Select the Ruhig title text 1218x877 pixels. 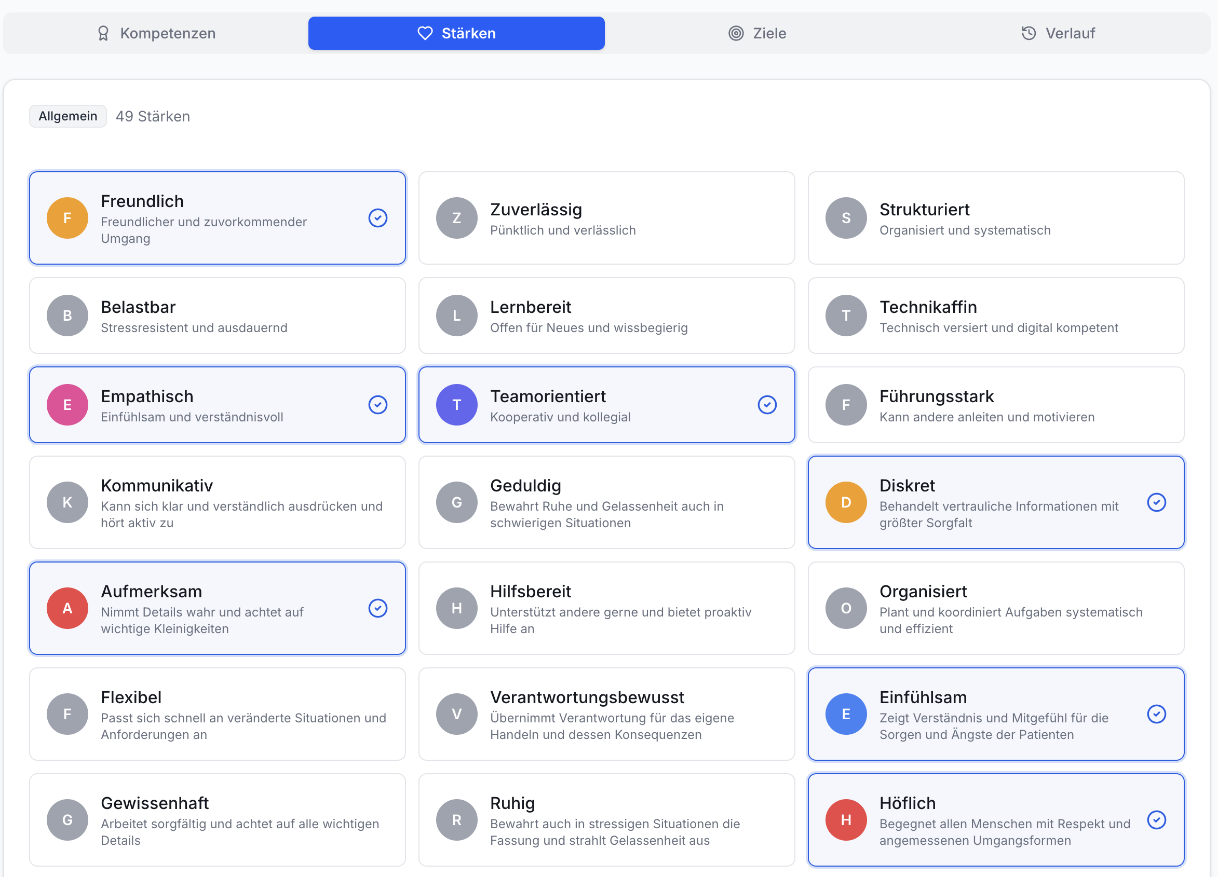click(512, 803)
